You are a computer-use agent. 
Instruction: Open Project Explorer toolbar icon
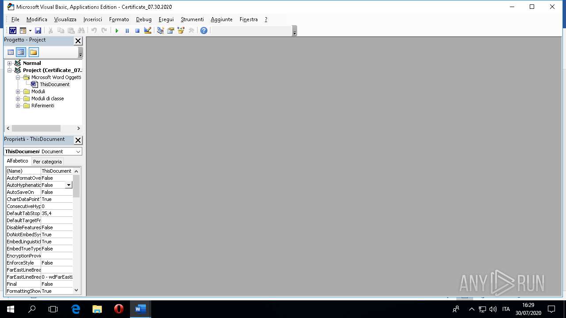(160, 30)
